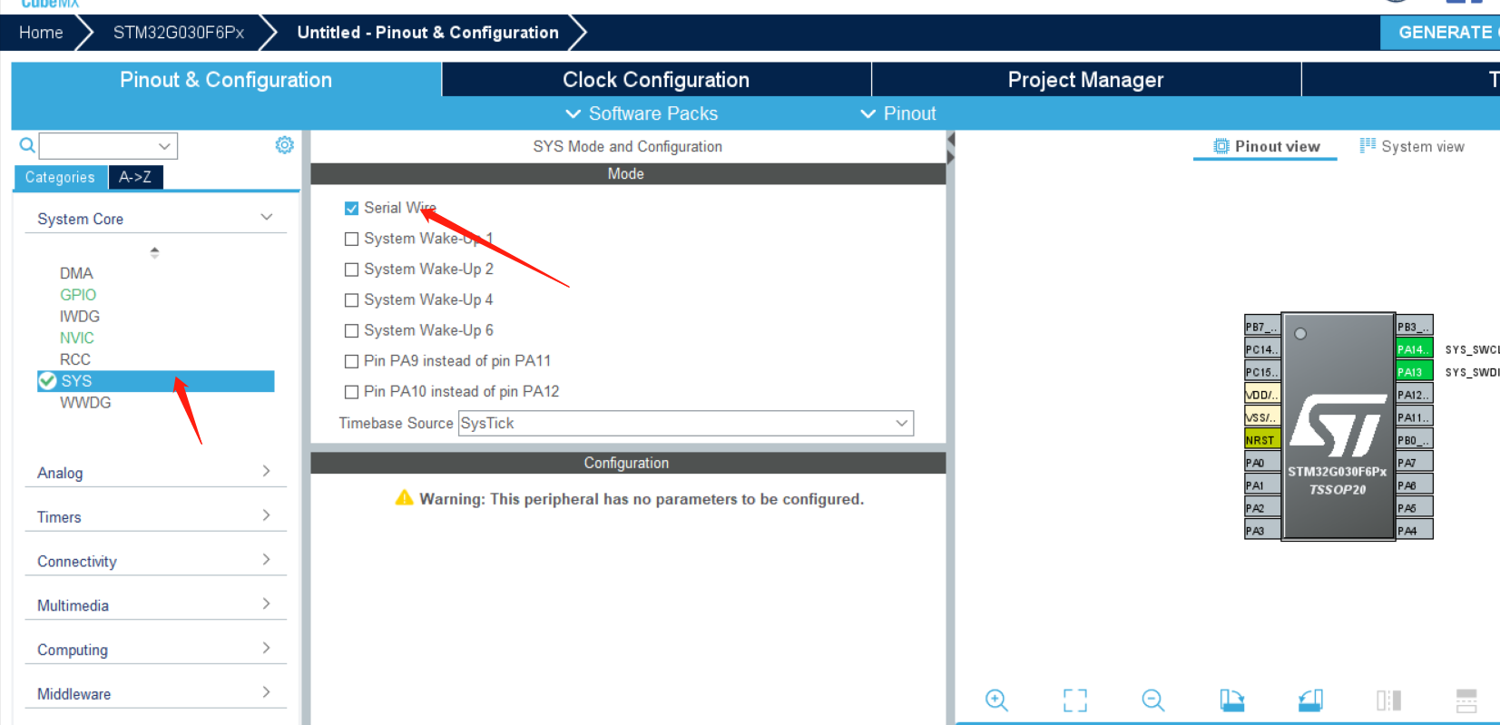Select DMA in System Core list
The image size is (1500, 725).
tap(76, 273)
